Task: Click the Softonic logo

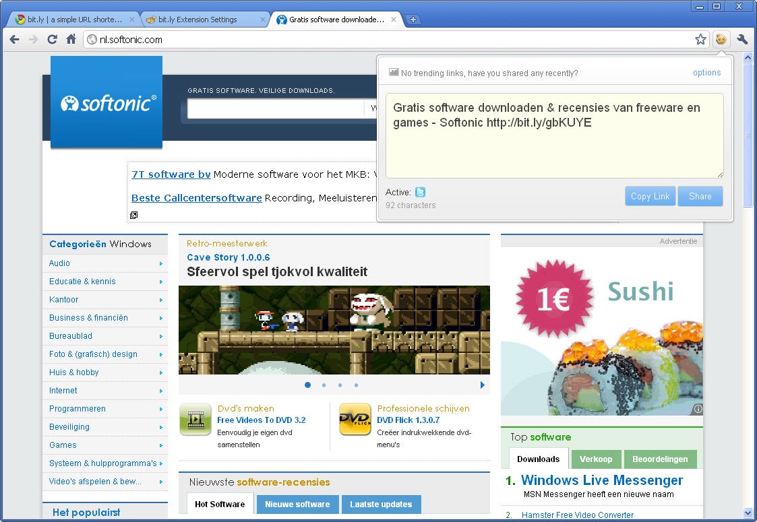Action: tap(107, 102)
